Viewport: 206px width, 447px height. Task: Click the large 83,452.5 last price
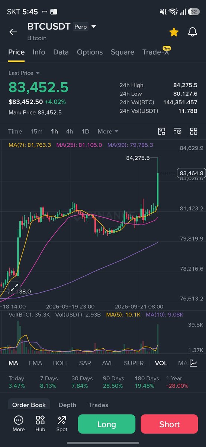click(x=38, y=87)
